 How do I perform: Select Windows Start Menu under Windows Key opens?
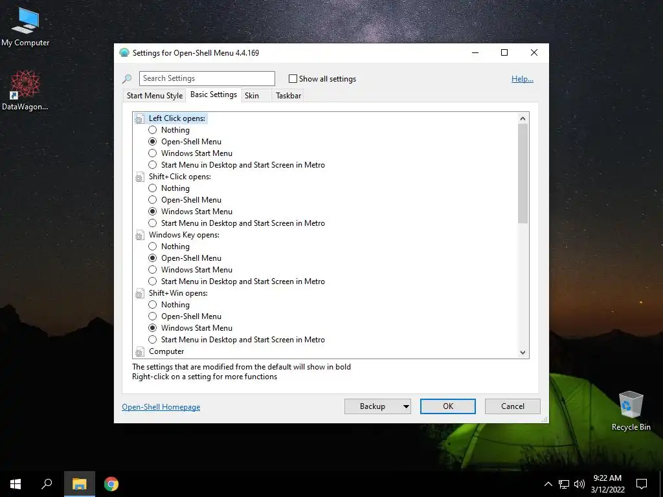point(153,270)
